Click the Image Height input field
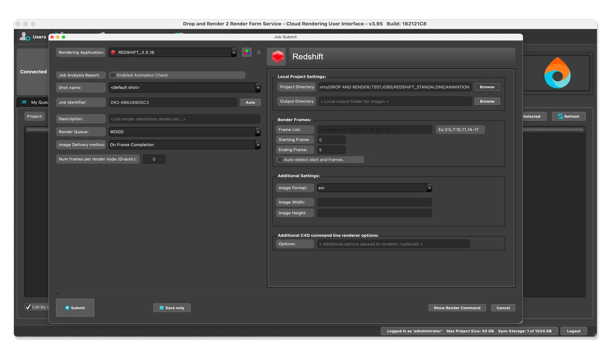Viewport: 611px width, 357px height. click(374, 213)
